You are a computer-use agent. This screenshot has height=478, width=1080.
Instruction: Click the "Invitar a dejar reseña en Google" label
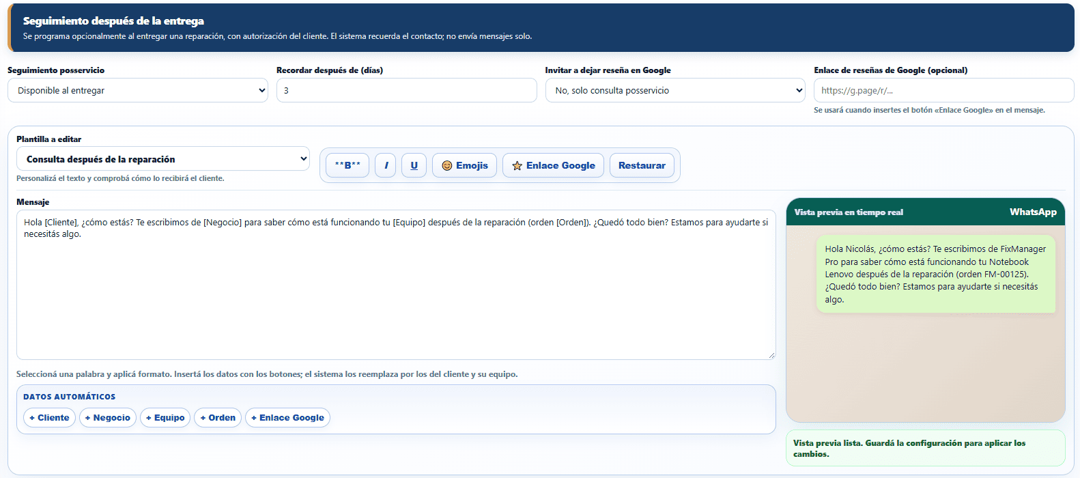coord(608,70)
